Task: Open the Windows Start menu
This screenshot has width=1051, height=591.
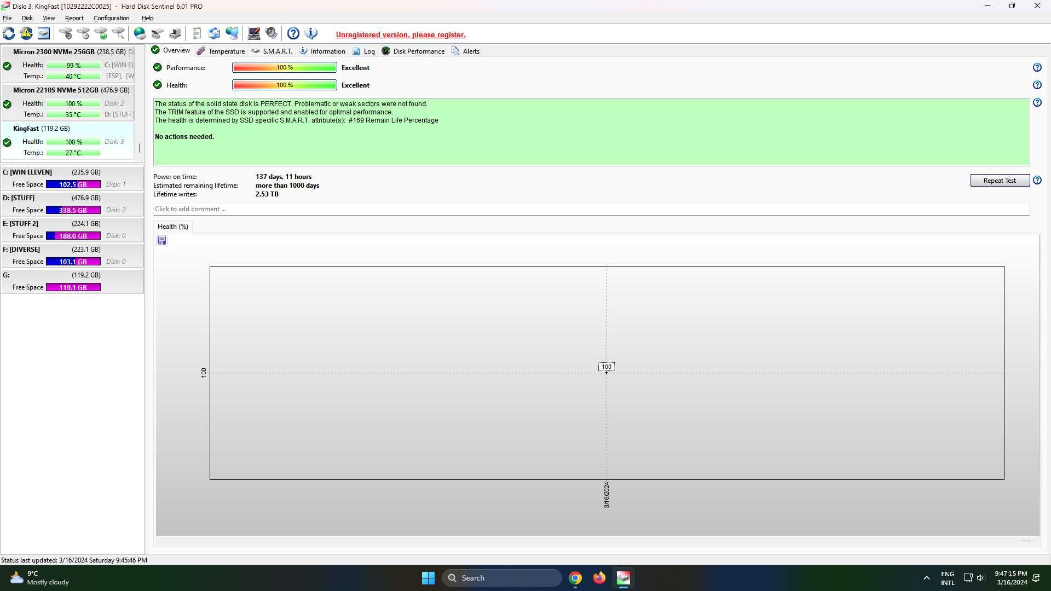Action: click(x=428, y=578)
